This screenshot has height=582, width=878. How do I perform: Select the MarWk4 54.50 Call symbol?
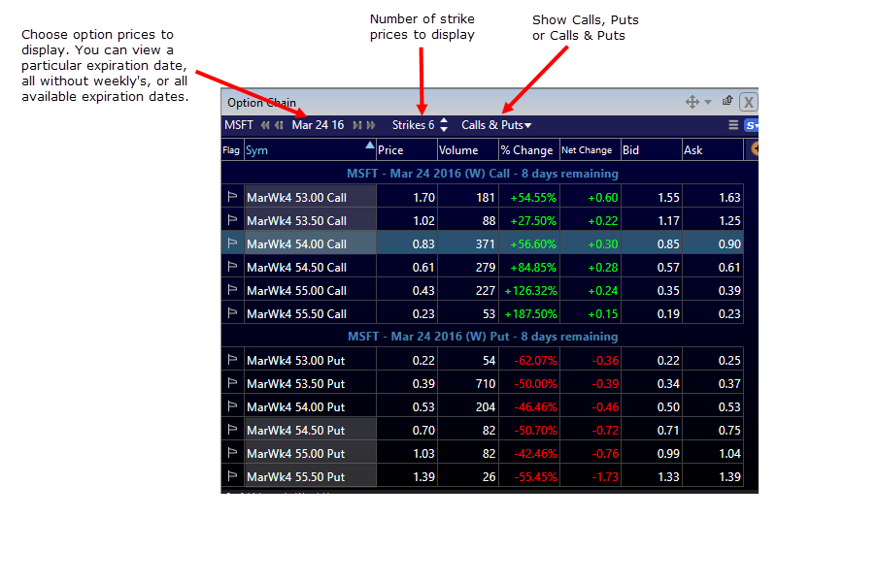pos(310,268)
